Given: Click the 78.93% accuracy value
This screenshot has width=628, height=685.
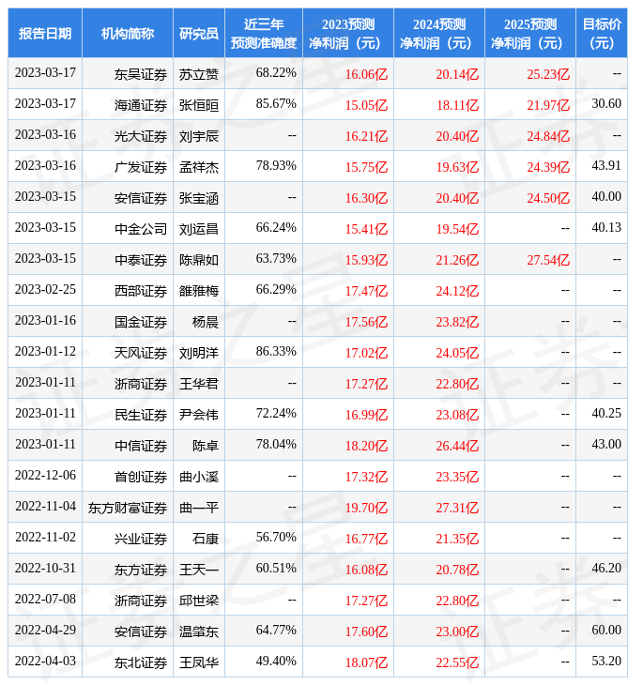Looking at the screenshot, I should click(276, 165).
